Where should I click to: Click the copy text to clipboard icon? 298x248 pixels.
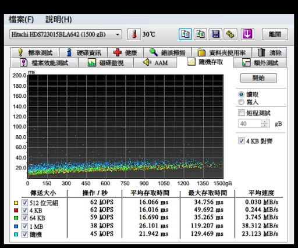click(x=185, y=34)
